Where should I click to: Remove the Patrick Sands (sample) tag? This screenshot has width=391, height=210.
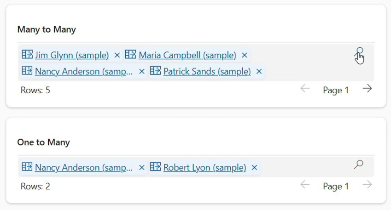pos(259,72)
